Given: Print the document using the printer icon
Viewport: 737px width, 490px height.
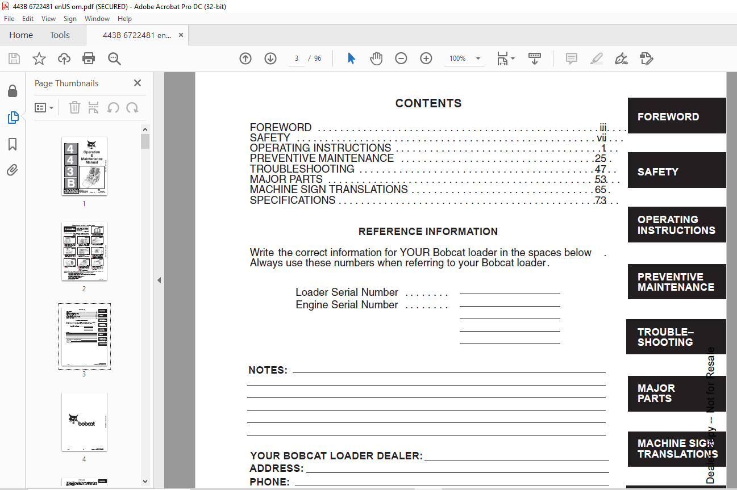Looking at the screenshot, I should click(x=89, y=58).
